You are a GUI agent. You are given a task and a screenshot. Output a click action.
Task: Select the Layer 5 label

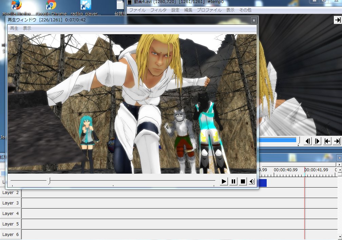pyautogui.click(x=11, y=224)
